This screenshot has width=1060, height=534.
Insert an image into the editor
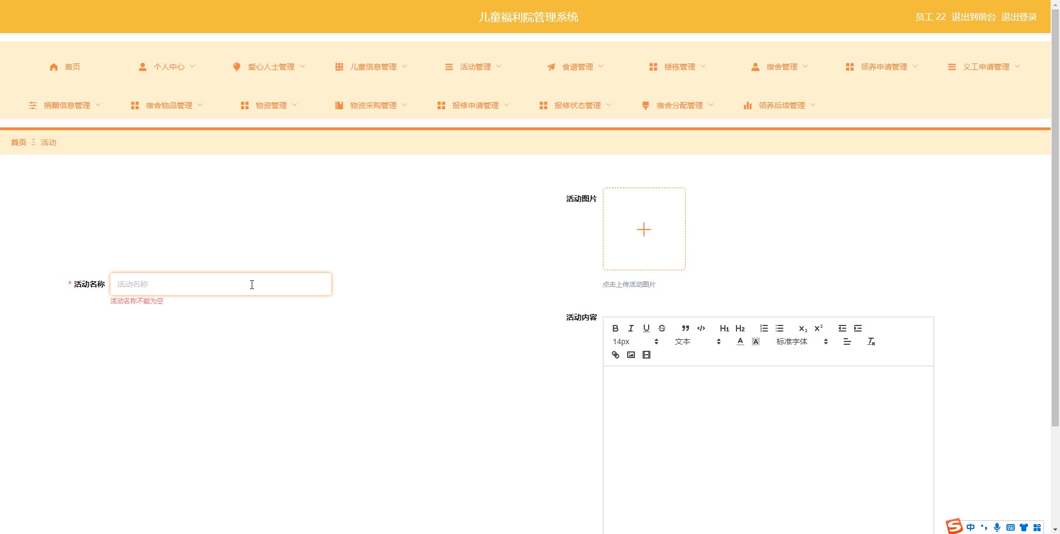click(631, 355)
